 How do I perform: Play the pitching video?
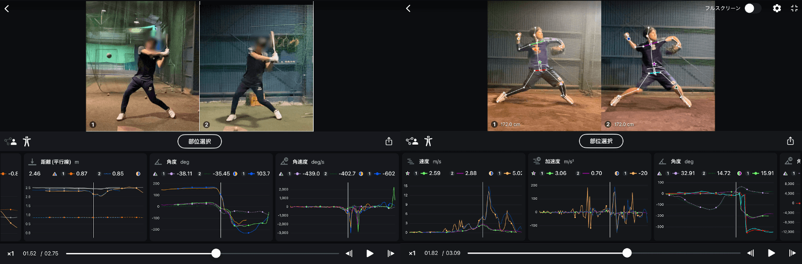coord(771,253)
